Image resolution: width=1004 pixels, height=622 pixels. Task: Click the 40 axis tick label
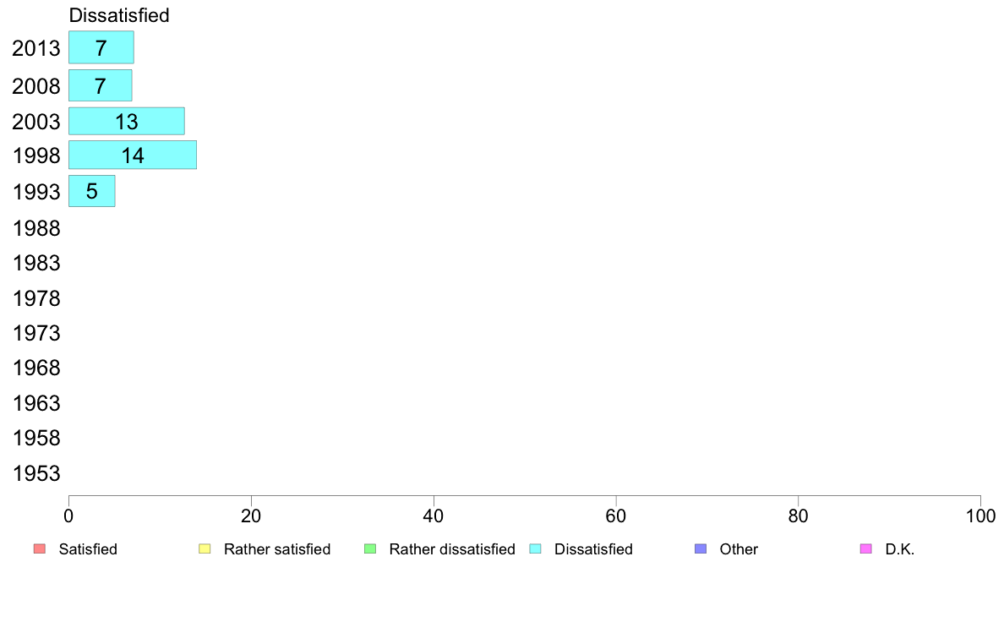434,516
